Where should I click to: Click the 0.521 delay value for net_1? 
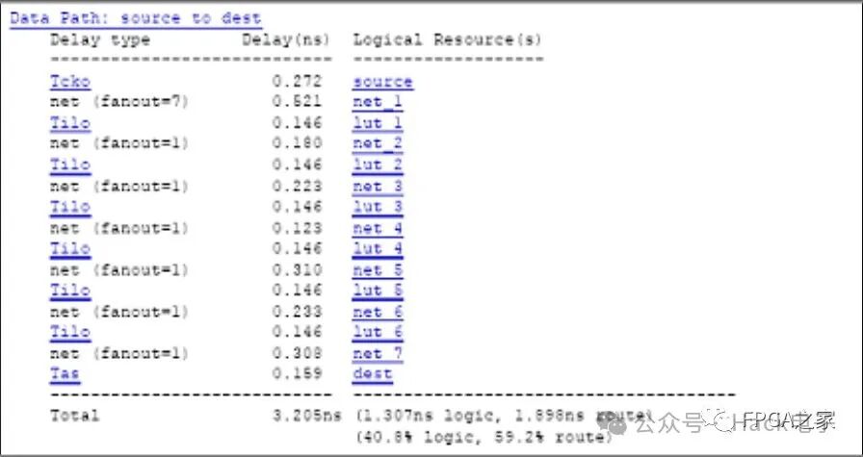pos(298,102)
